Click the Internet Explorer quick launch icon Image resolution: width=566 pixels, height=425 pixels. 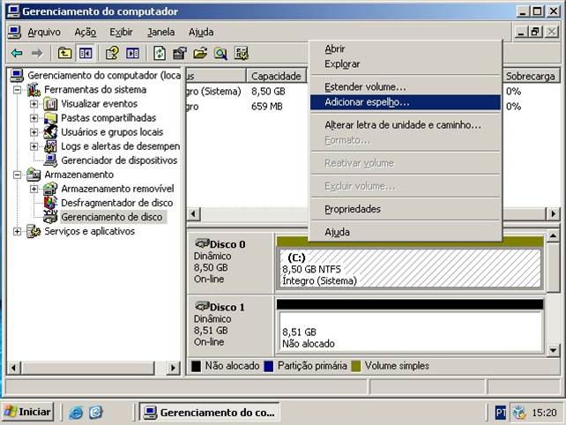[x=76, y=412]
